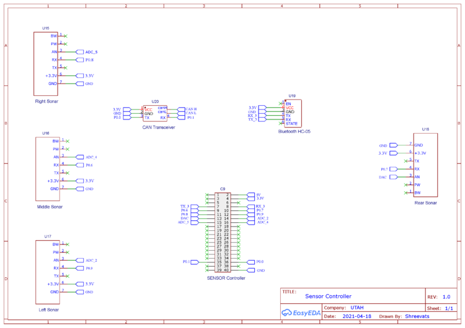Select the title "Sensor Controller" in title block

(x=328, y=296)
